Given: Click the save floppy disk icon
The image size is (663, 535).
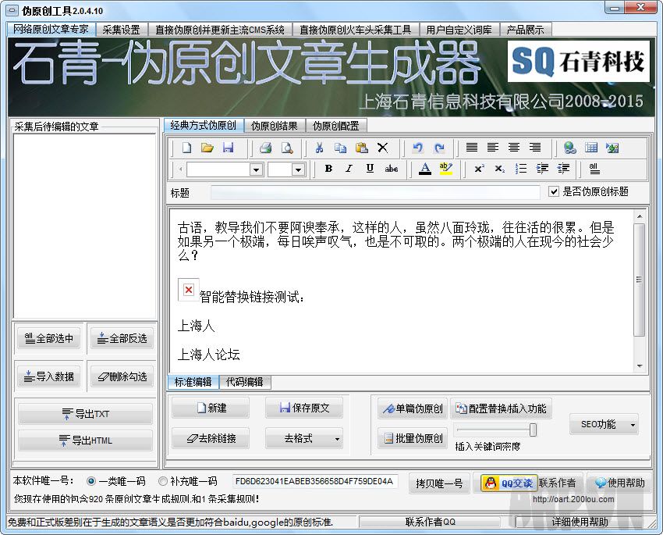Looking at the screenshot, I should coord(228,148).
